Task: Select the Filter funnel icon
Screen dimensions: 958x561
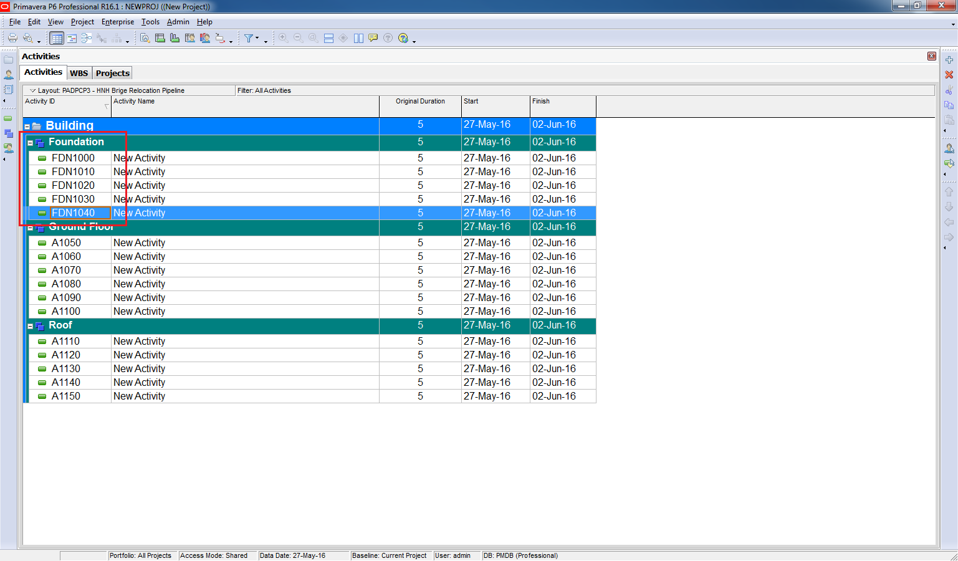Action: [x=249, y=38]
